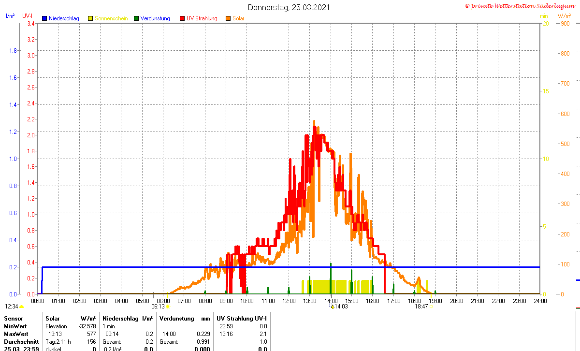Click the red UV Strahlung legend square
The height and width of the screenshot is (351, 580).
click(x=182, y=18)
